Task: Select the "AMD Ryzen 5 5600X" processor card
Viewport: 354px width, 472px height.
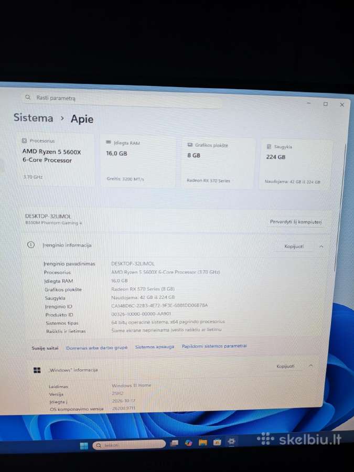Action: 56,159
